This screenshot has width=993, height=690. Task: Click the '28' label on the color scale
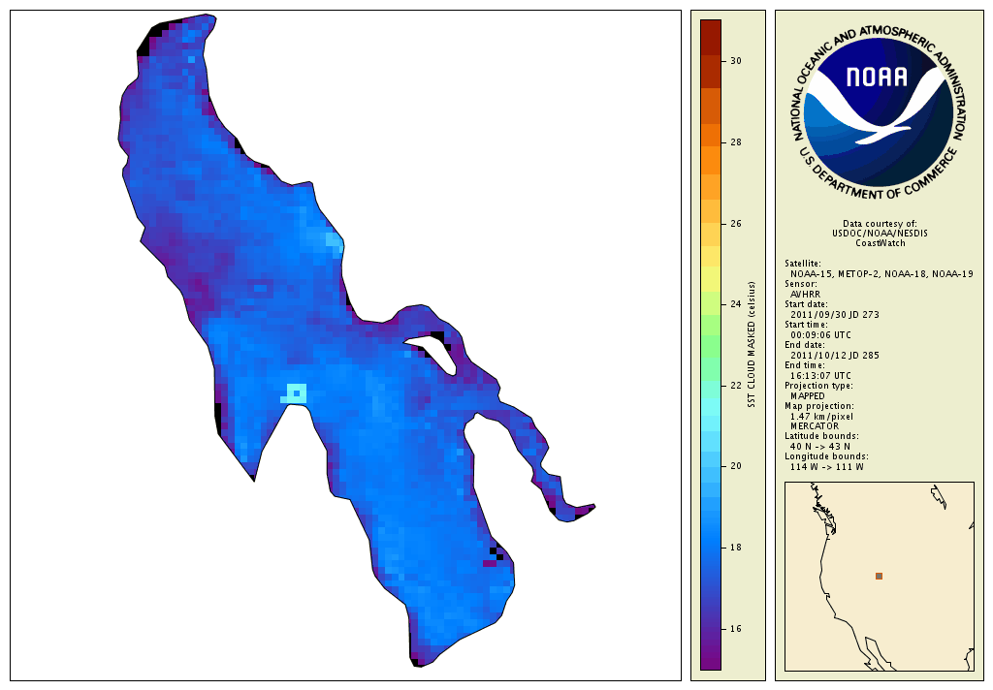tap(735, 142)
